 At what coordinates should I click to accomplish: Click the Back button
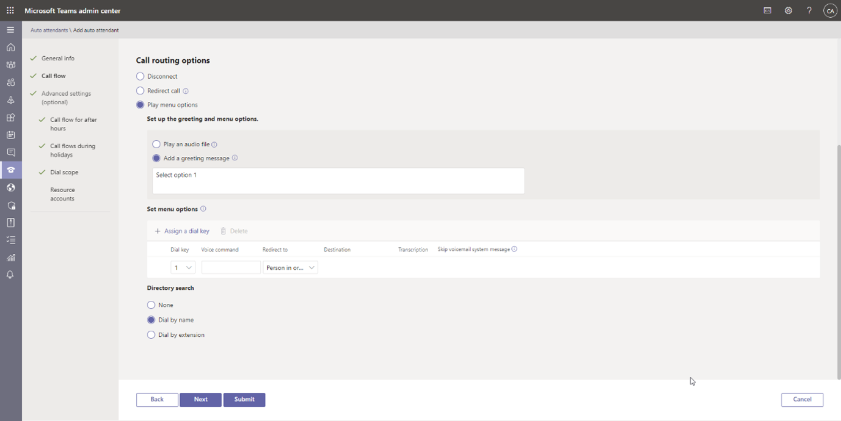tap(157, 400)
